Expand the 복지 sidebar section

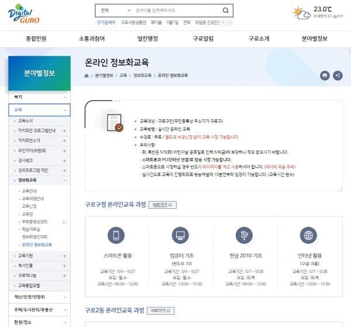(65, 97)
